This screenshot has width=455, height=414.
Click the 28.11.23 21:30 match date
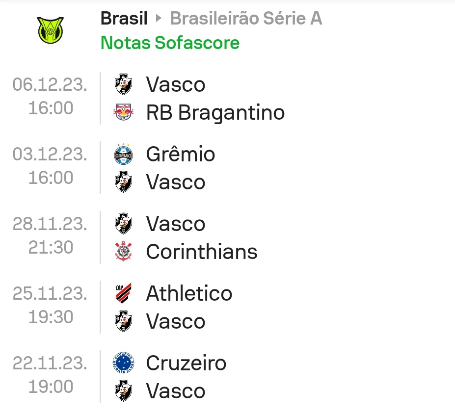(x=50, y=236)
